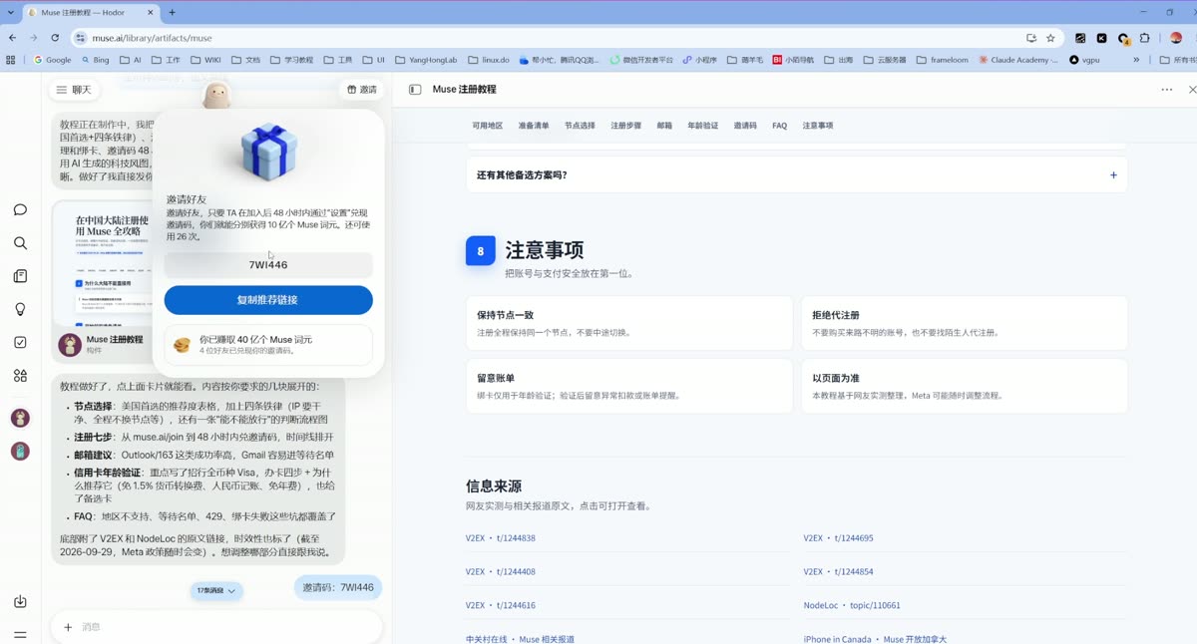Jump to the 可用地区 section tab
This screenshot has width=1197, height=644.
488,126
